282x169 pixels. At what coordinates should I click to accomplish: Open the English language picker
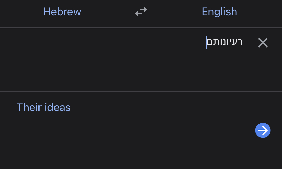pyautogui.click(x=219, y=12)
